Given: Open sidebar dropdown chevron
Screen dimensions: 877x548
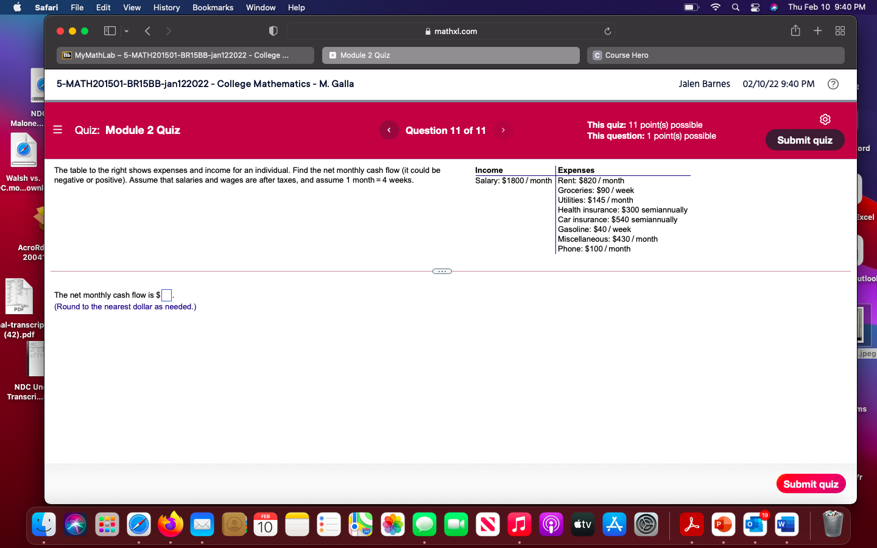Looking at the screenshot, I should 126,30.
